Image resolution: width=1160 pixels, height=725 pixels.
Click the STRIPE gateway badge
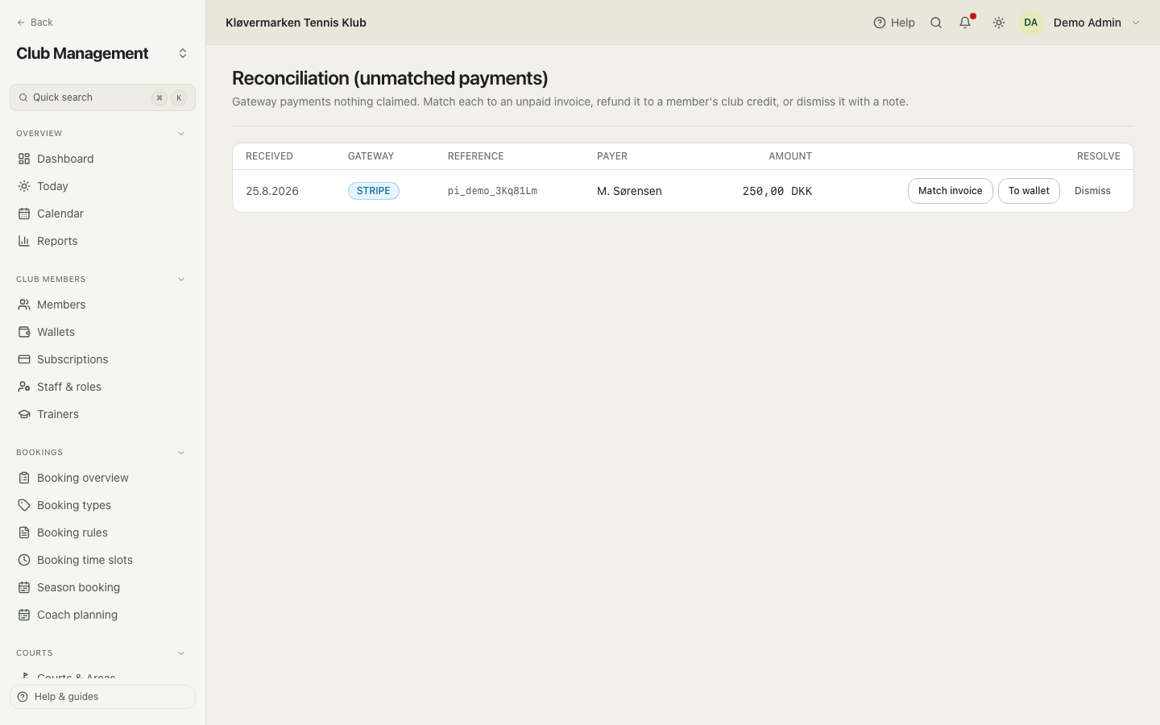pyautogui.click(x=374, y=191)
